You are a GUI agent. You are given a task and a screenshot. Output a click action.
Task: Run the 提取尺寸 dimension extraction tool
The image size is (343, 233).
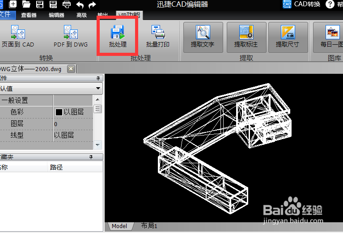[x=288, y=37]
